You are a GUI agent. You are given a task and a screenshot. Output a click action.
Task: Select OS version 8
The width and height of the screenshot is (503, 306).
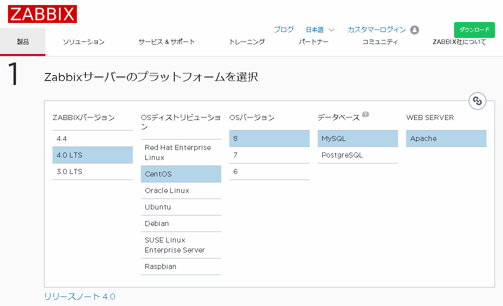(x=269, y=138)
